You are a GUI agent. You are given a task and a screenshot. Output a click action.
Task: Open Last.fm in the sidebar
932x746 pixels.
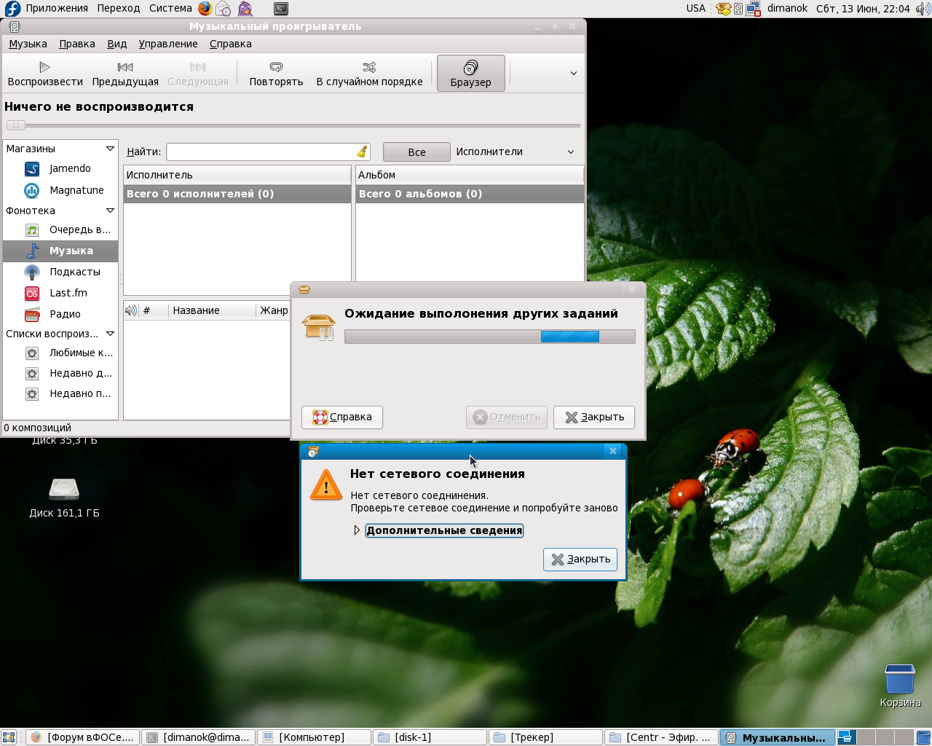68,293
